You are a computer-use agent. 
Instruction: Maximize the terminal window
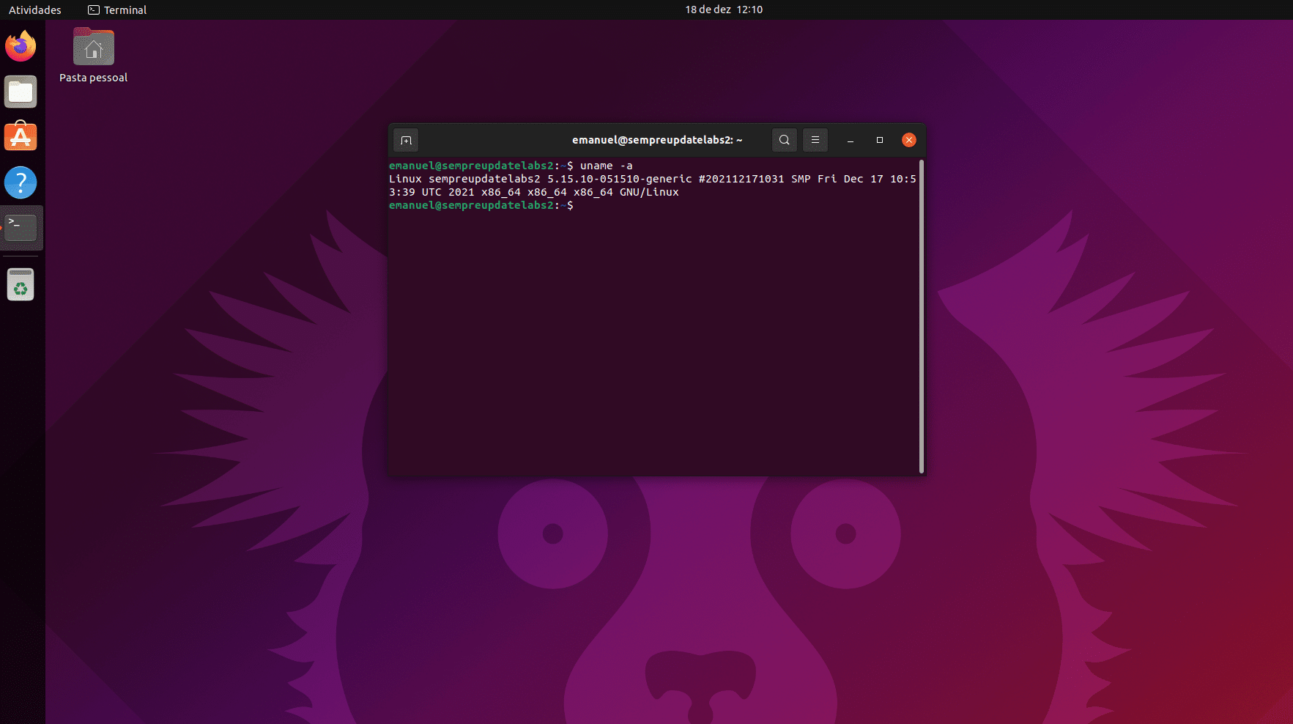pos(880,140)
